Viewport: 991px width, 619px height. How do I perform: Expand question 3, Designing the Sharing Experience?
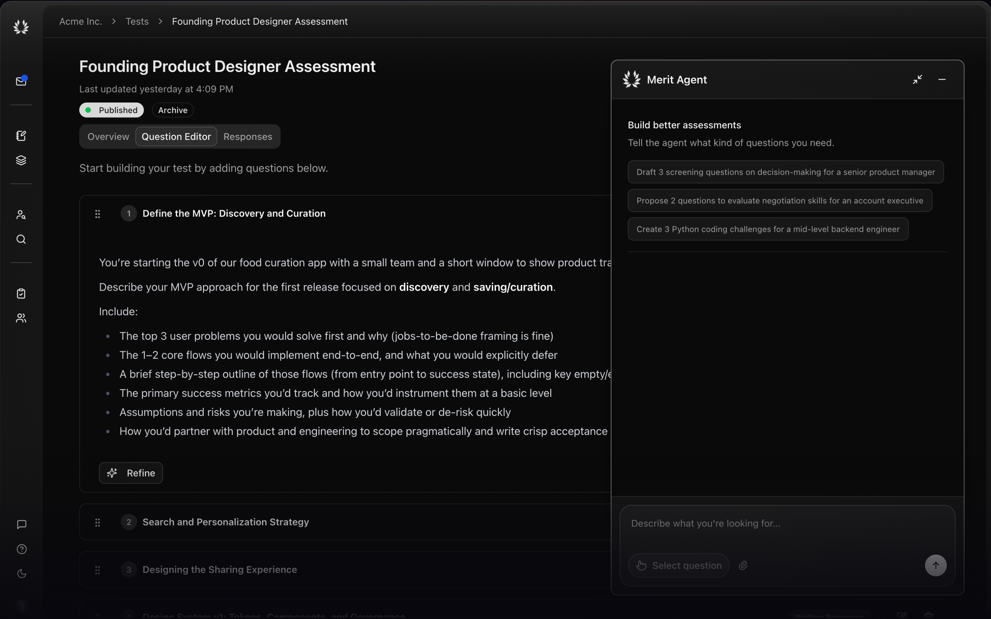click(x=220, y=569)
